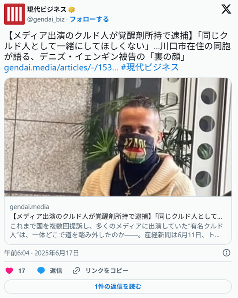Click the blue reply bubble icon

tap(41, 271)
